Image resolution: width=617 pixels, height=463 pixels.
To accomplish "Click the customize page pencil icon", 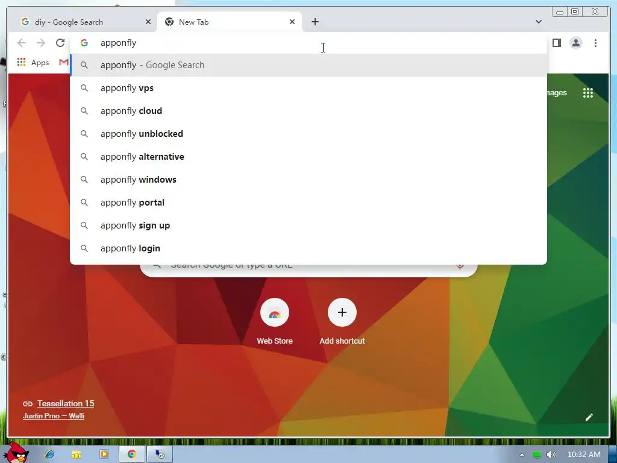I will 589,417.
